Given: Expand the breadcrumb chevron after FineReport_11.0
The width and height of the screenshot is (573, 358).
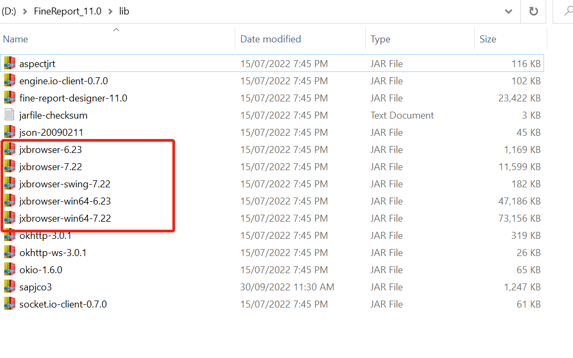Looking at the screenshot, I should tap(110, 11).
